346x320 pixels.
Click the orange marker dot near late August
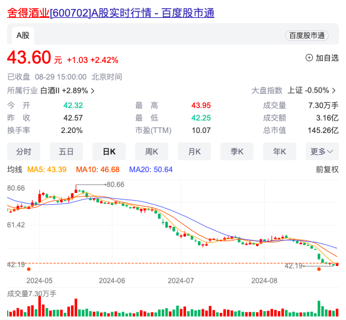click(319, 269)
